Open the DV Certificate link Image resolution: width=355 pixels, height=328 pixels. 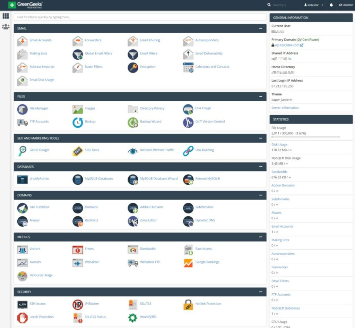pos(308,40)
